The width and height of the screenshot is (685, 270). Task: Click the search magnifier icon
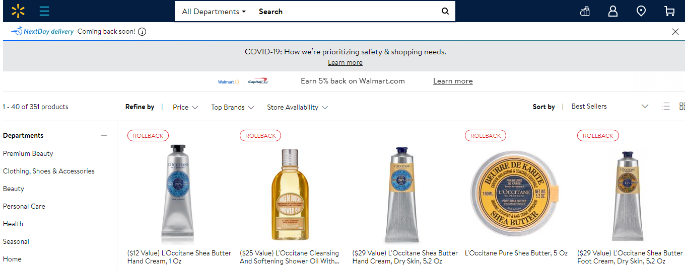coord(445,11)
